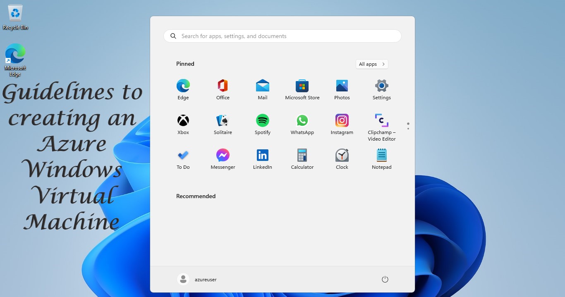This screenshot has height=297, width=565.
Task: Select the Recycle Bin desktop icon
Action: point(15,17)
